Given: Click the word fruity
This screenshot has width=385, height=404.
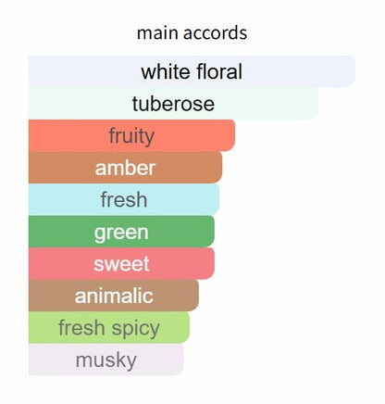Looking at the screenshot, I should point(131,136).
